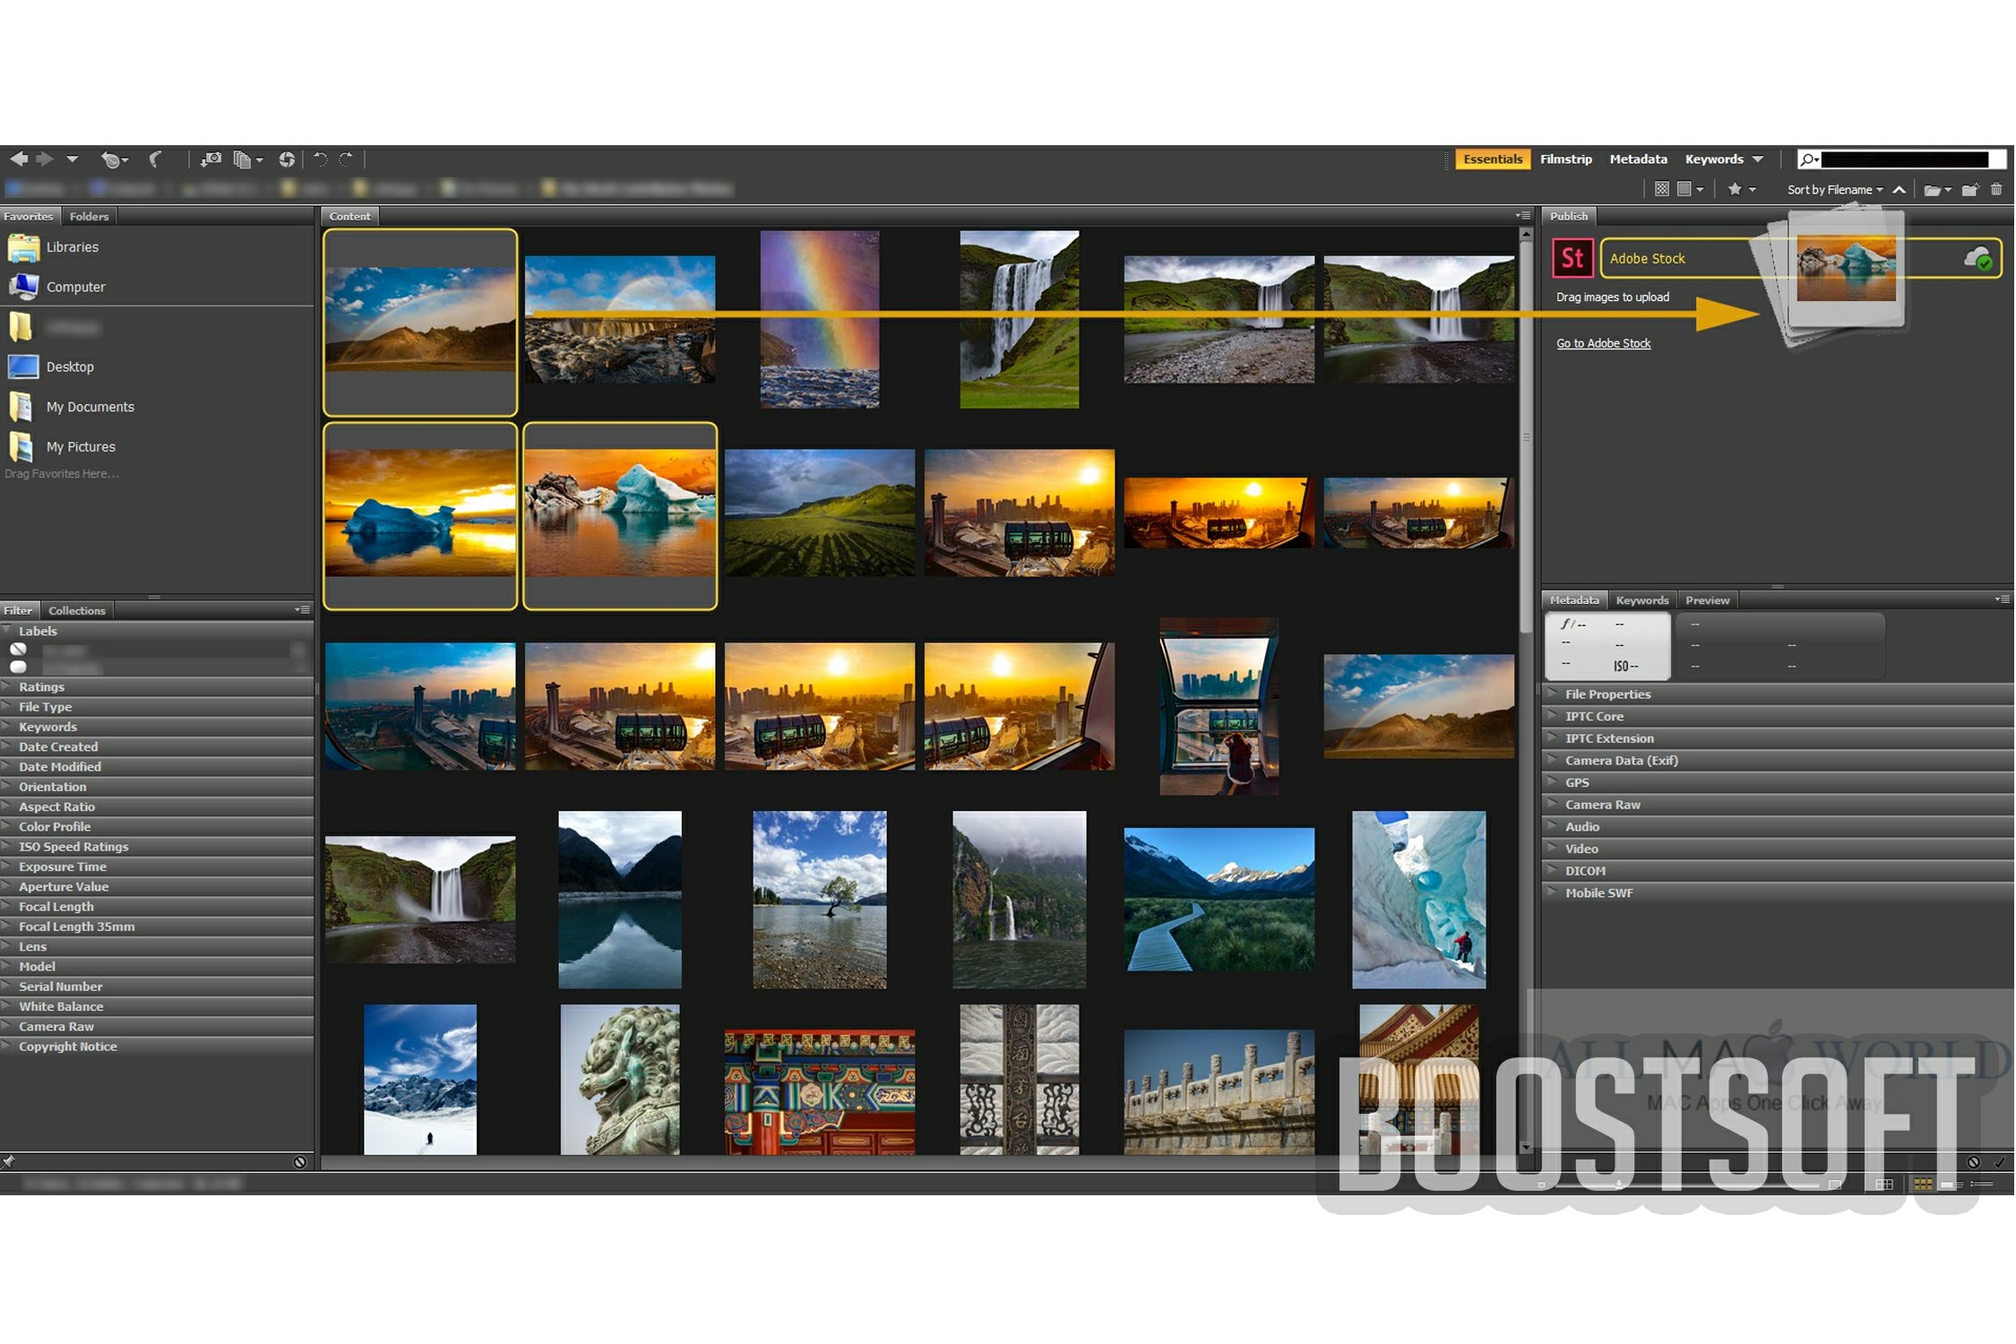The width and height of the screenshot is (2016, 1344).
Task: Click the Adobe Stock St icon
Action: click(1572, 258)
